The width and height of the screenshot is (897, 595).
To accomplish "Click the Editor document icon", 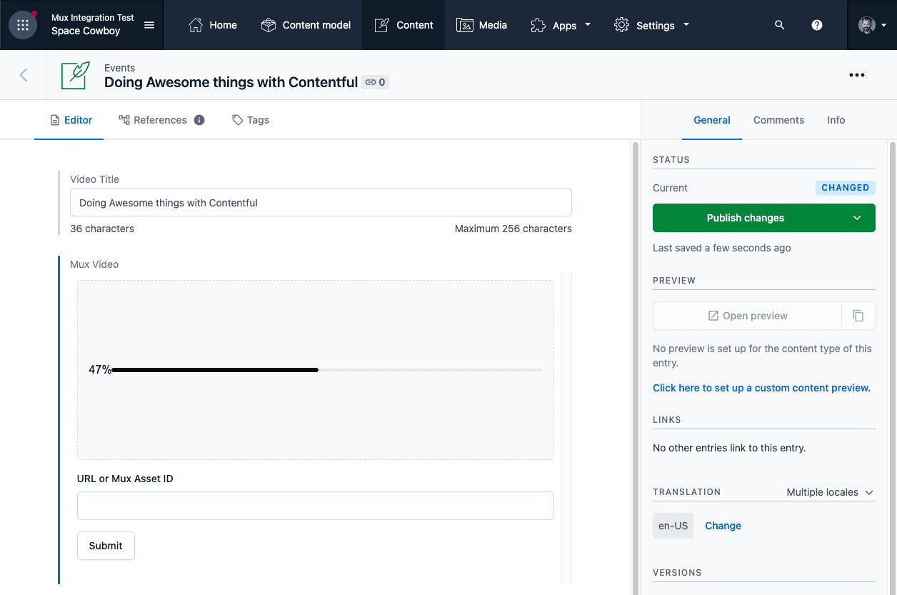I will click(x=55, y=120).
